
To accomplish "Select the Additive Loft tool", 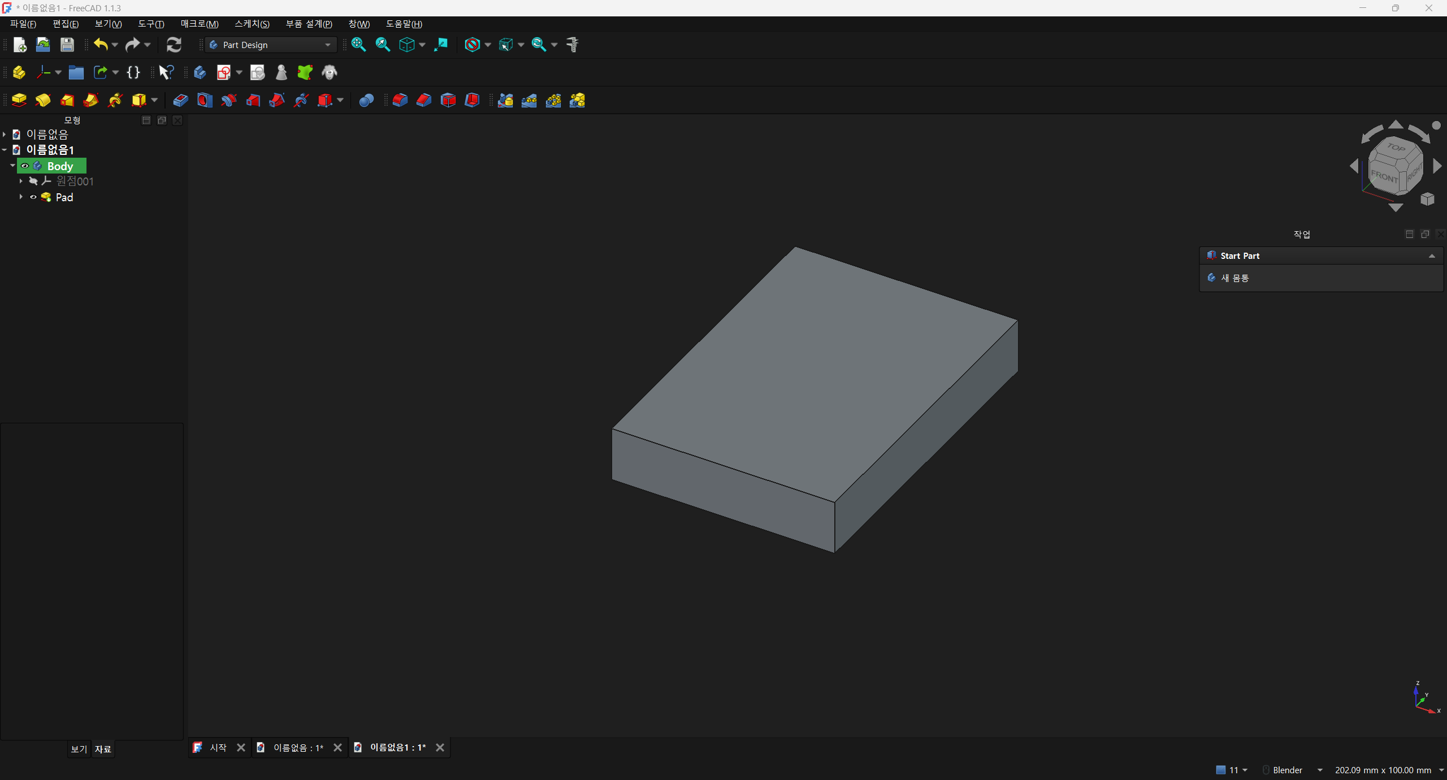I will pyautogui.click(x=67, y=101).
